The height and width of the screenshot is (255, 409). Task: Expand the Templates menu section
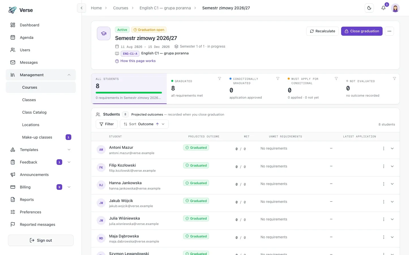[x=41, y=150]
